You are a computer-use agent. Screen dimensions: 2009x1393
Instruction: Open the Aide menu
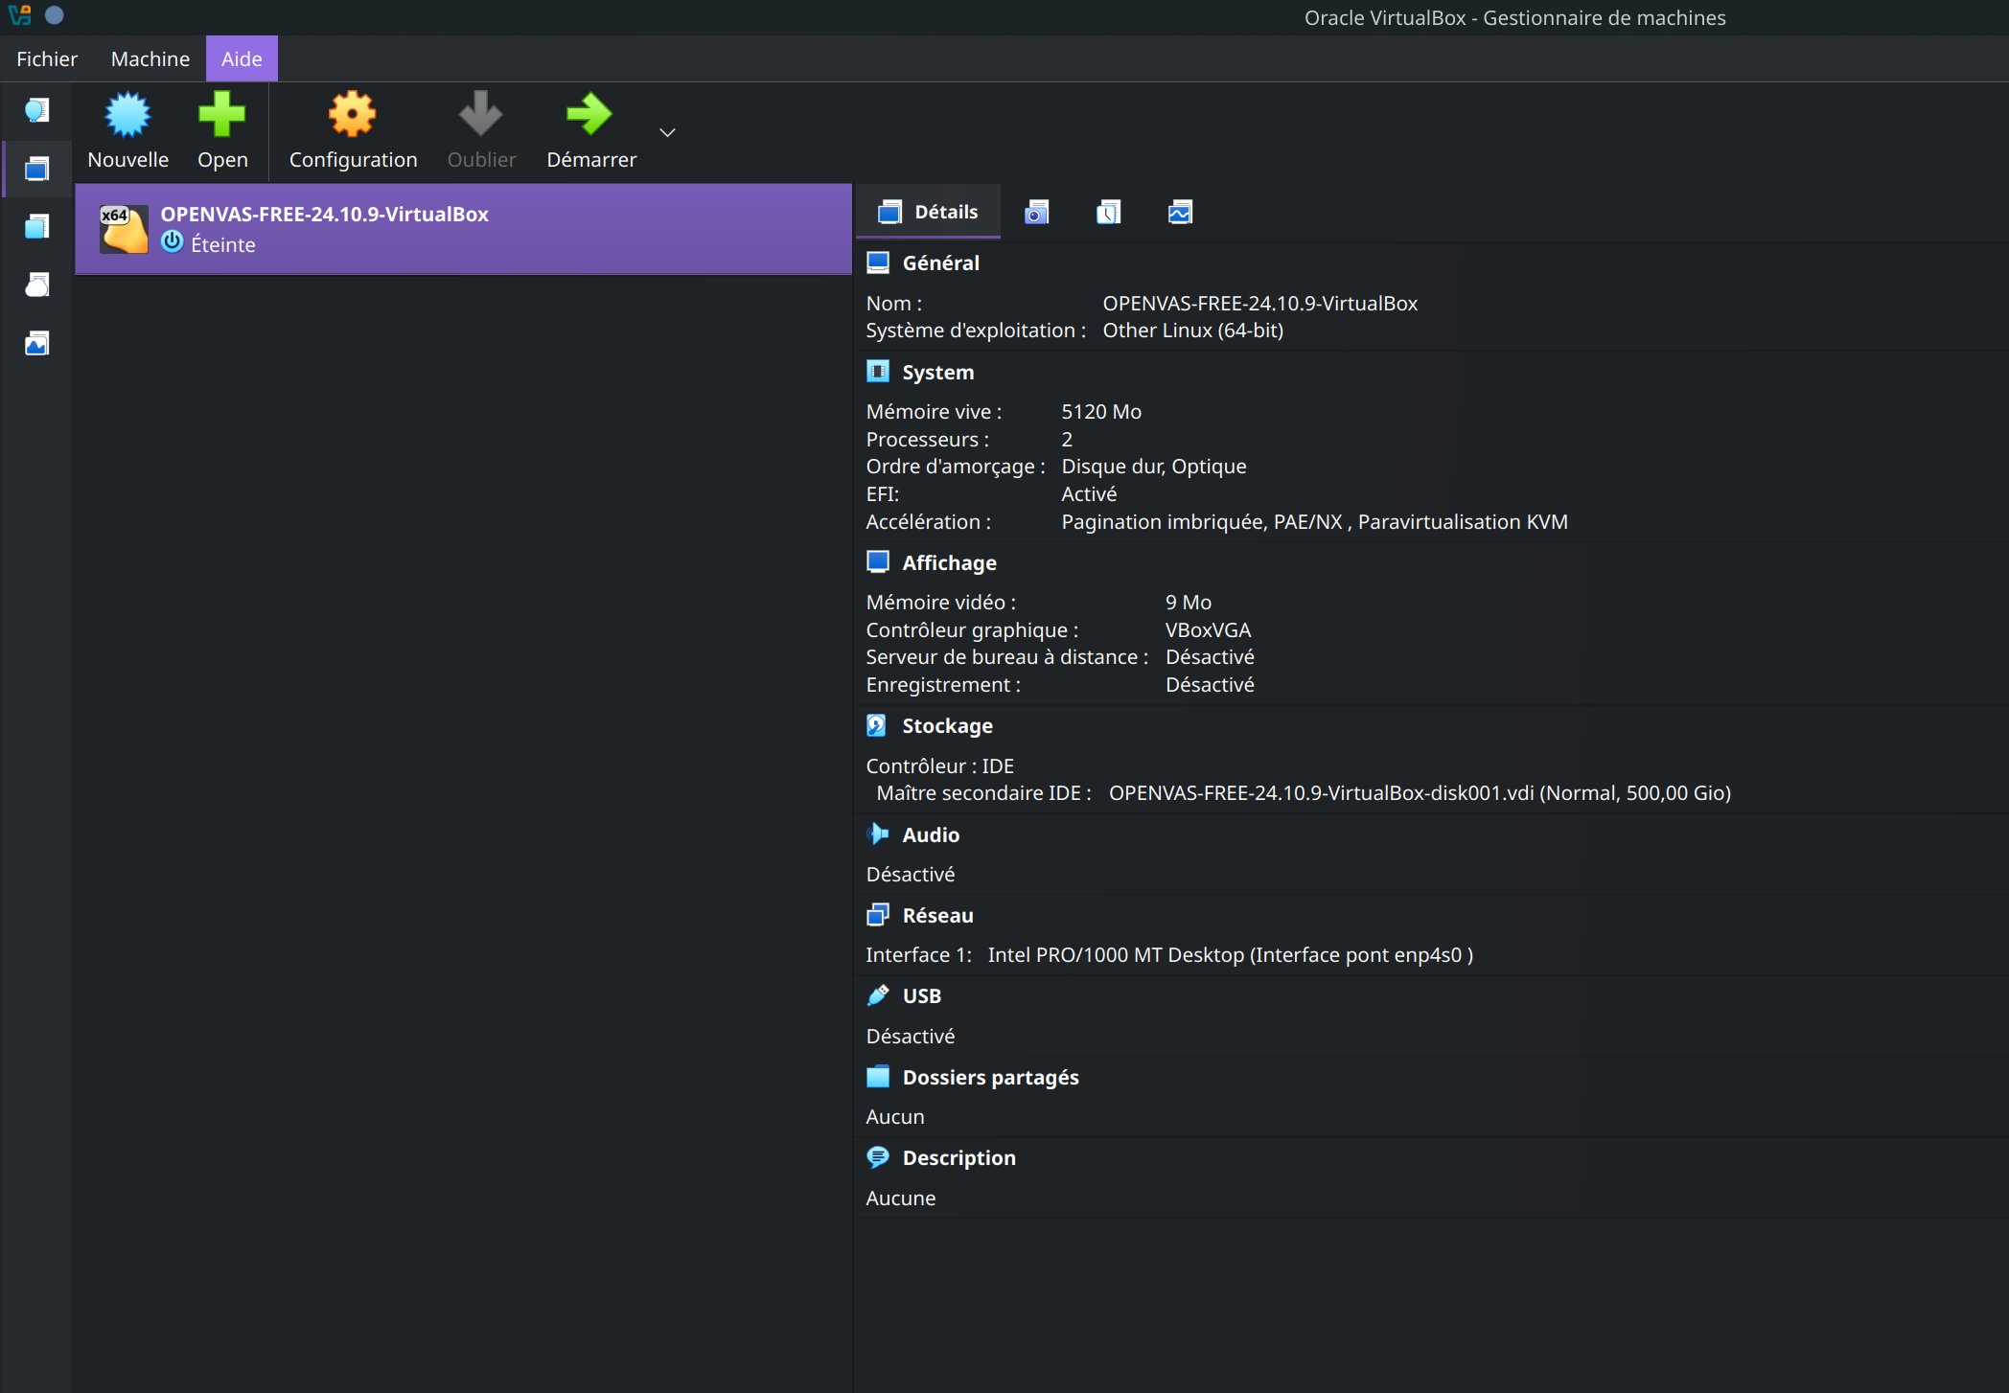242,59
